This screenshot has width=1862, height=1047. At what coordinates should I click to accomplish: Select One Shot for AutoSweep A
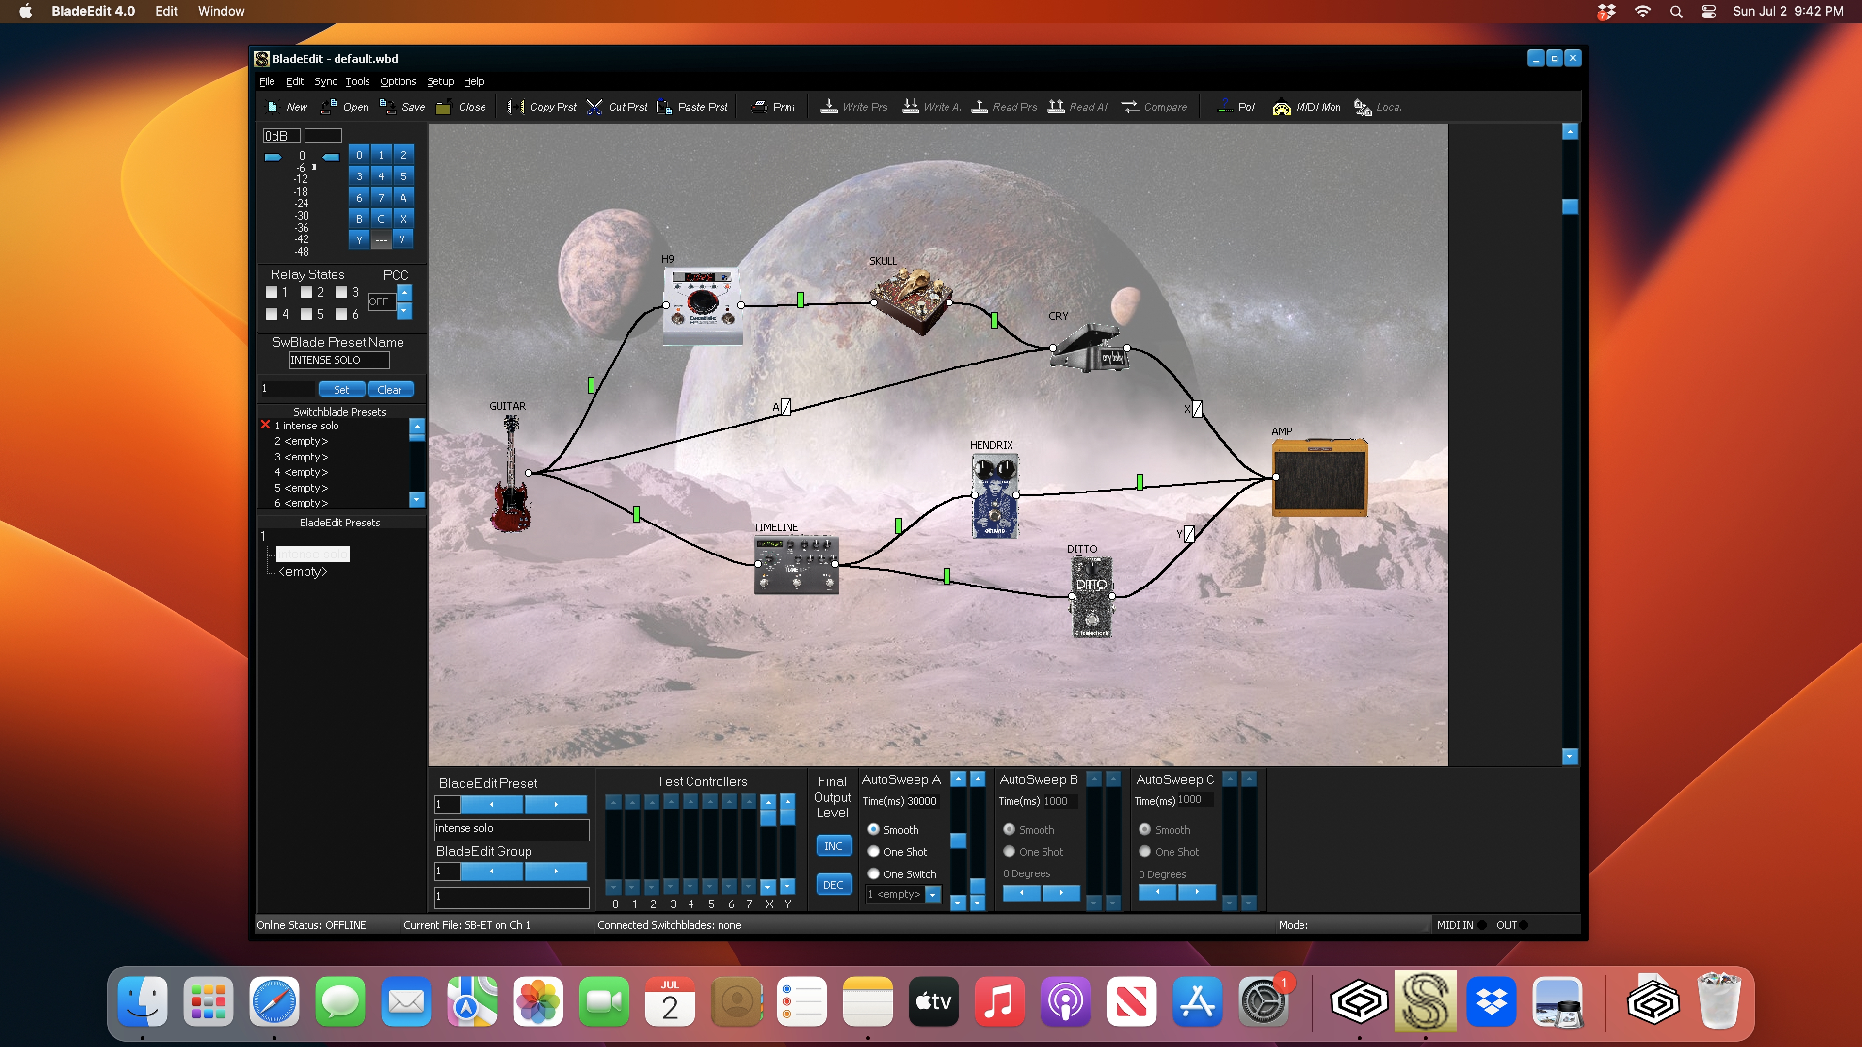coord(873,852)
